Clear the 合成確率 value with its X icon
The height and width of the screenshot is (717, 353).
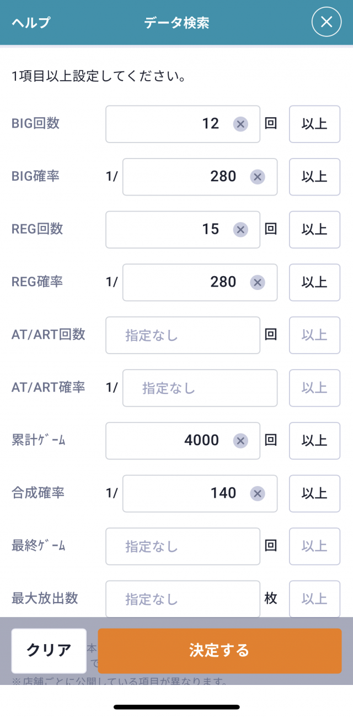[257, 493]
